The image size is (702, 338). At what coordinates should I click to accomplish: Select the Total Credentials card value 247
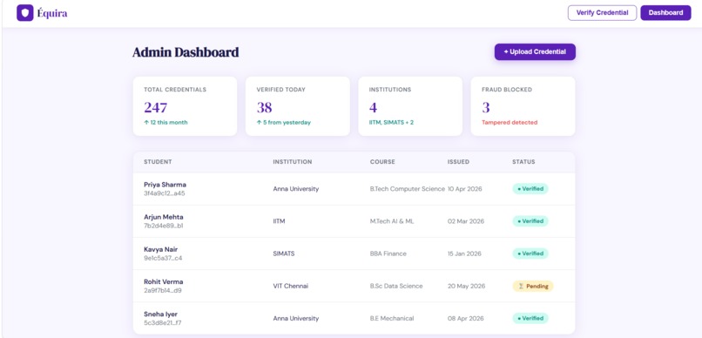point(155,107)
